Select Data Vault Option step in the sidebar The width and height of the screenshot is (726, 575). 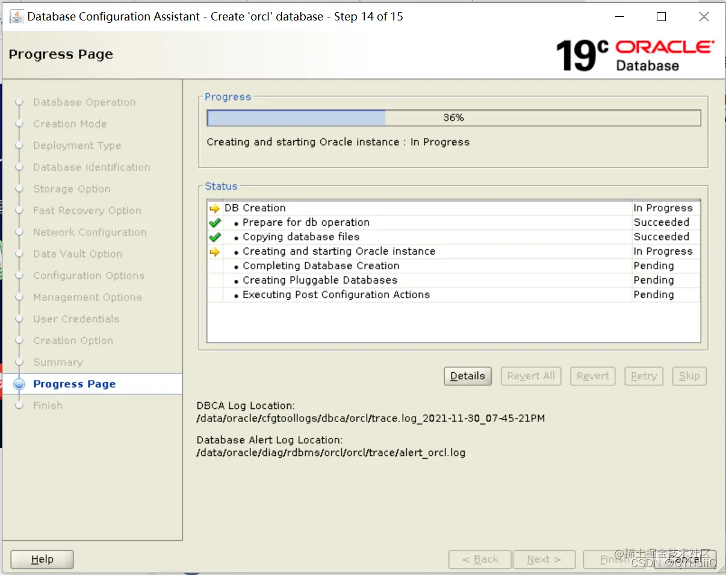coord(78,254)
